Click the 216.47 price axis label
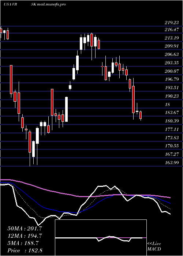183x256 pixels. coord(172,30)
